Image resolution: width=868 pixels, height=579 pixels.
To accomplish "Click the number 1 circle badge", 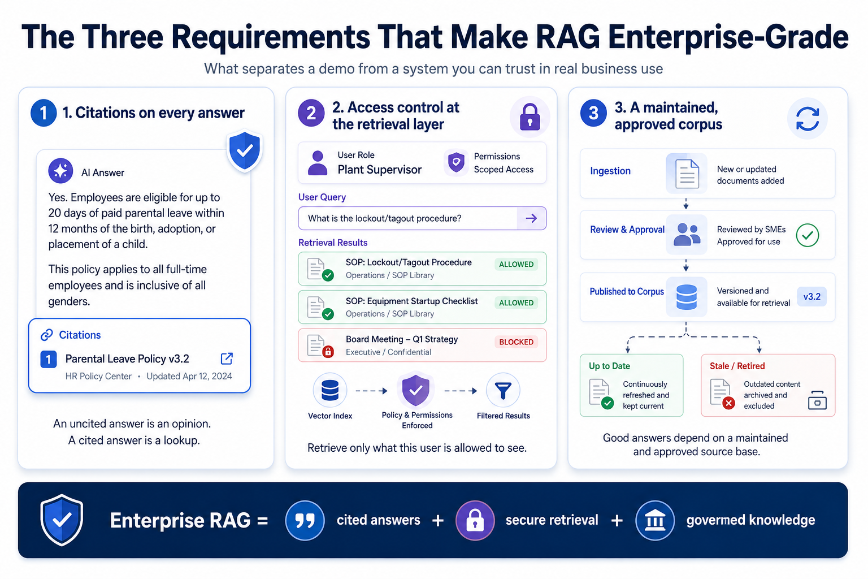I will (44, 113).
